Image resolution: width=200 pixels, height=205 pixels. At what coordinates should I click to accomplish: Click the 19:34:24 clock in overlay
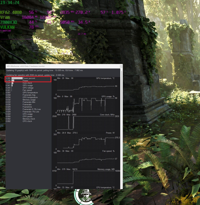click(10, 3)
